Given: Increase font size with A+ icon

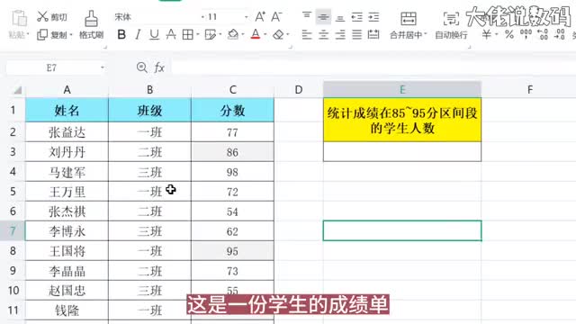Looking at the screenshot, I should click(260, 16).
